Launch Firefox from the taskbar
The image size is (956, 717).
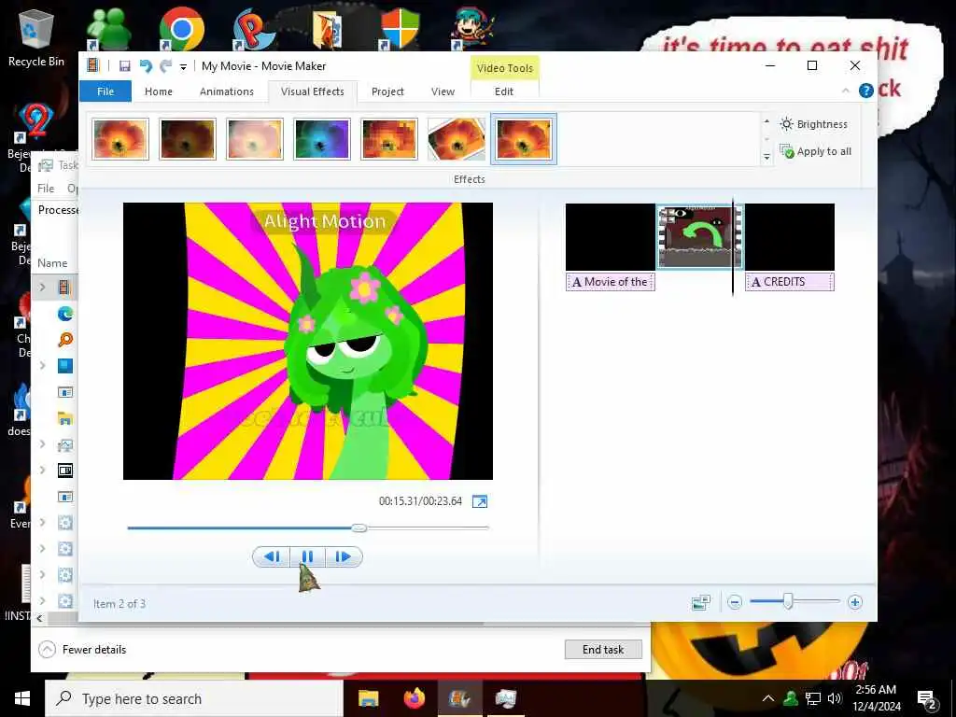414,698
